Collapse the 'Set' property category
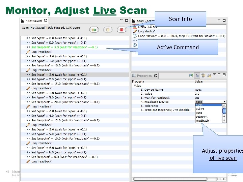 (x=135, y=86)
